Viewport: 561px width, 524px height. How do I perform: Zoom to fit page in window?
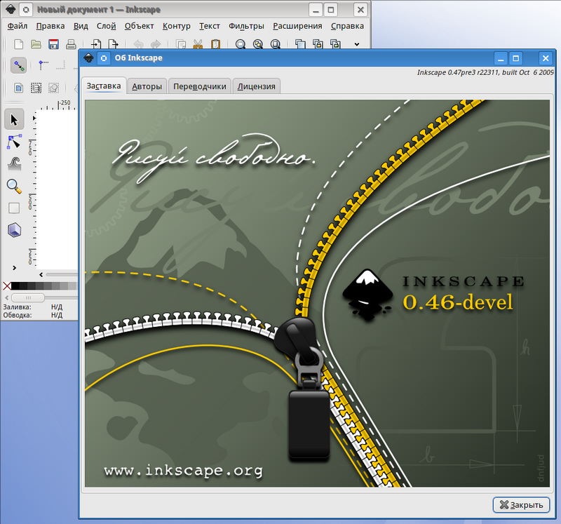point(276,44)
